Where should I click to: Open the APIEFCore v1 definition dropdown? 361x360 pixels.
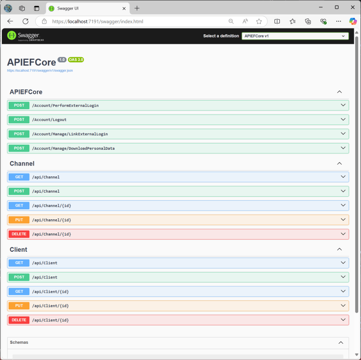click(295, 36)
